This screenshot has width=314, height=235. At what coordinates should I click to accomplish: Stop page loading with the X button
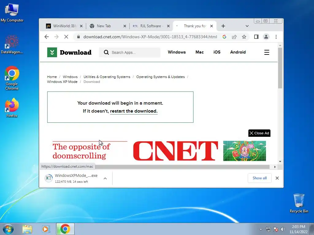coord(66,37)
